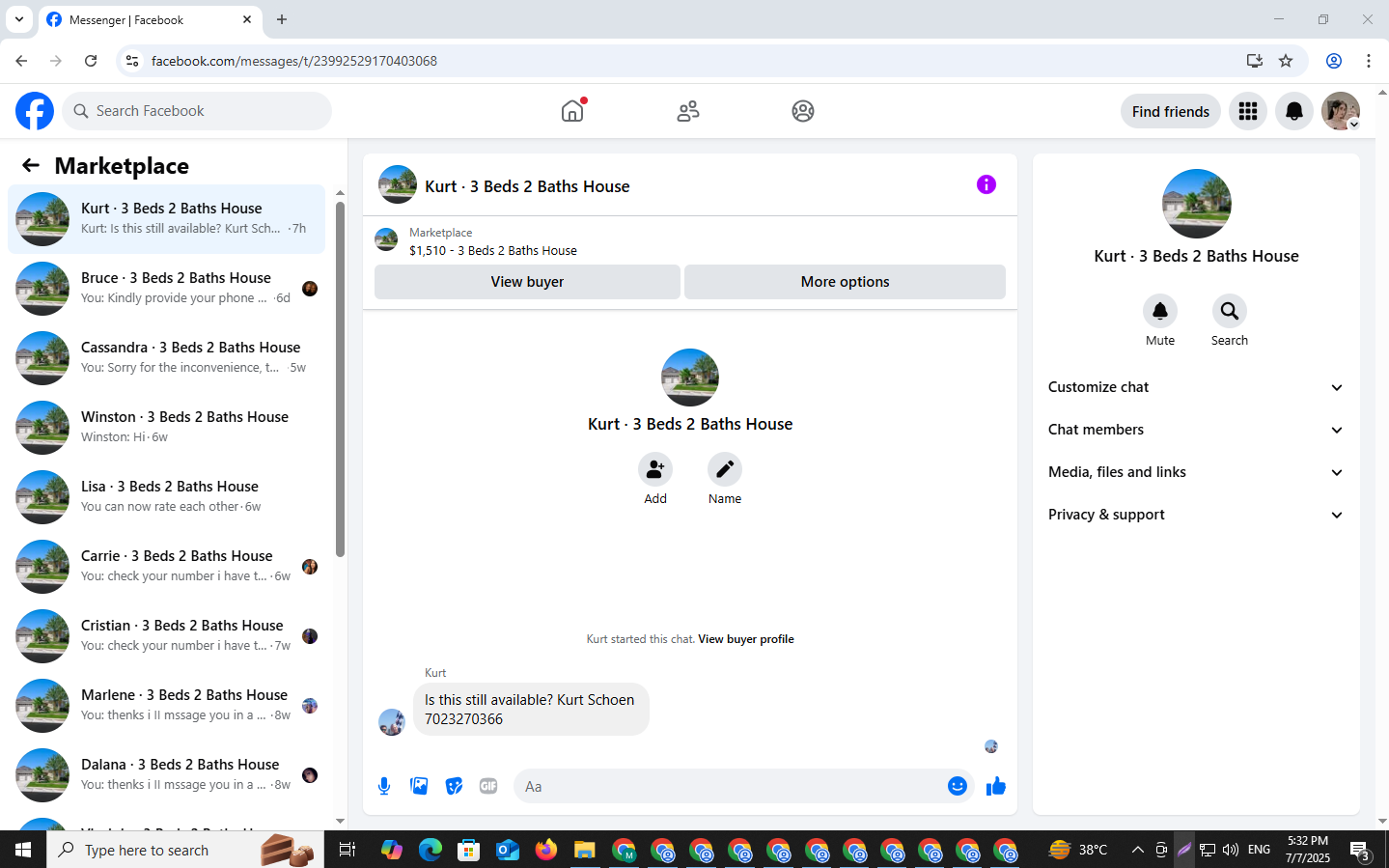Search in conversation using magnifier icon

point(1230,311)
